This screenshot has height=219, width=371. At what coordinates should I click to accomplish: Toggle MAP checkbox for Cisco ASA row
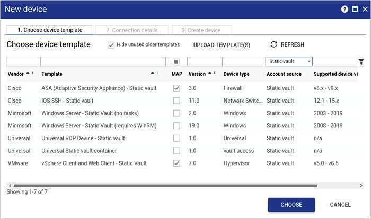[x=176, y=88]
